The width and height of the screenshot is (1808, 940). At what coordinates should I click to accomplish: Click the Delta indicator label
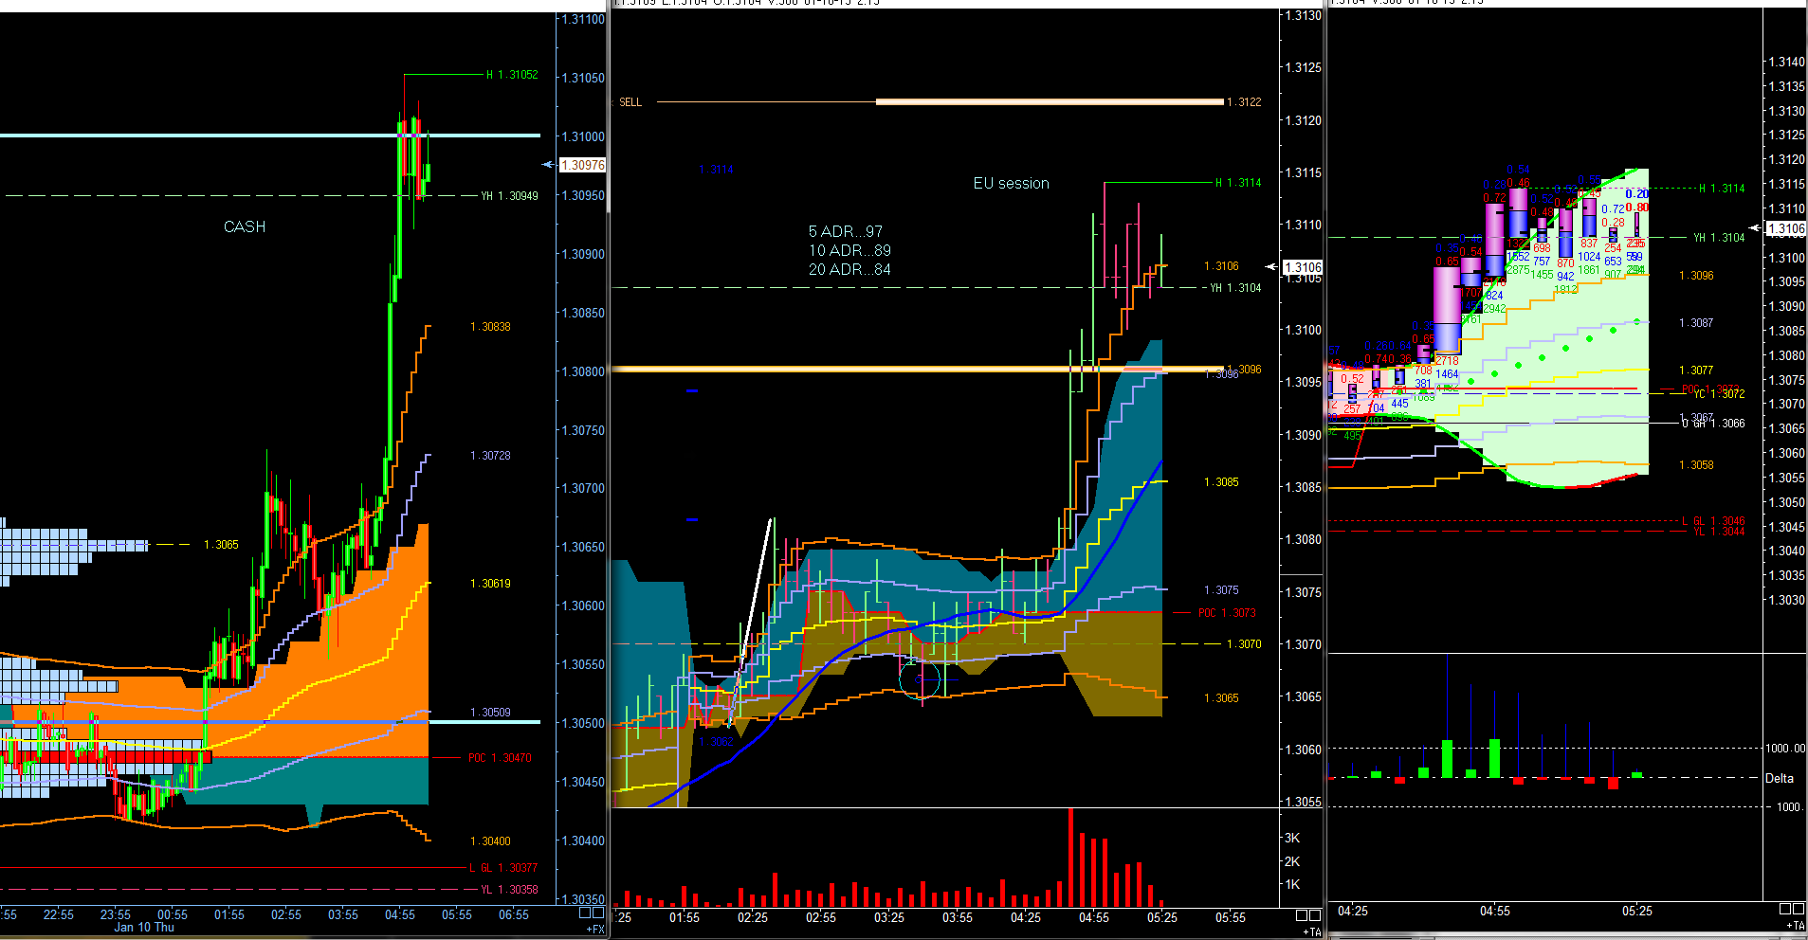(1780, 779)
